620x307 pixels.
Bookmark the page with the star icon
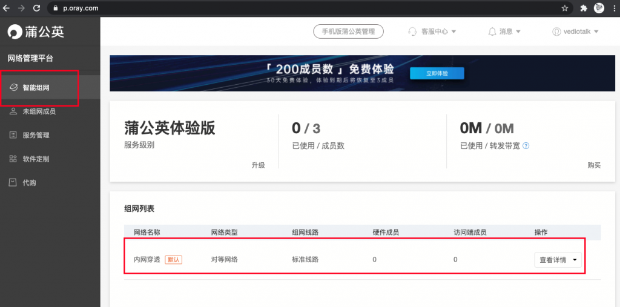click(x=565, y=8)
